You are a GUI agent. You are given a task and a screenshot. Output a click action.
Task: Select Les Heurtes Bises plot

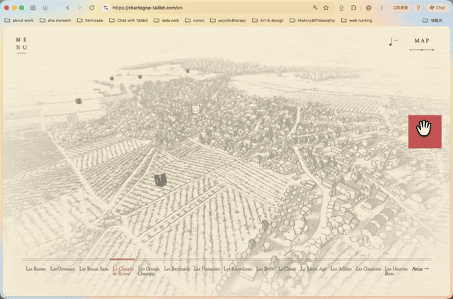coord(396,271)
